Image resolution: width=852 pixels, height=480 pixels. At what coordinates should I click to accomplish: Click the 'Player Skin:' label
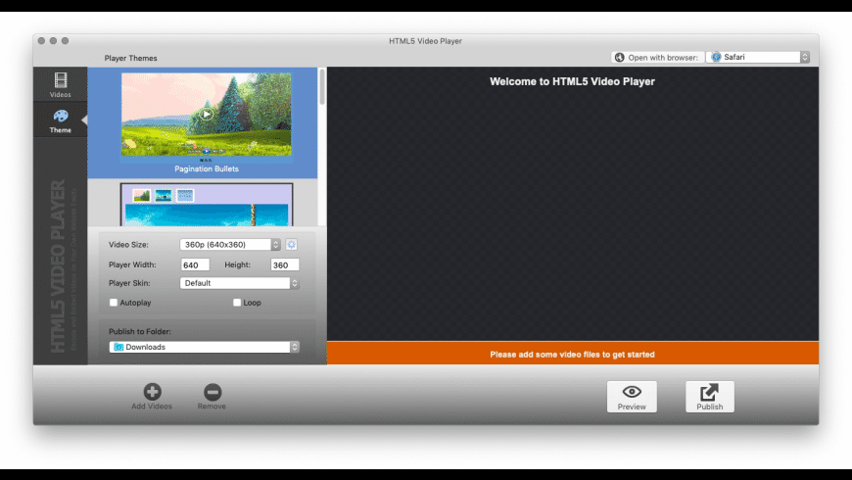tap(129, 283)
